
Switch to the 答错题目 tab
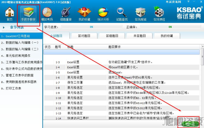coord(112,36)
